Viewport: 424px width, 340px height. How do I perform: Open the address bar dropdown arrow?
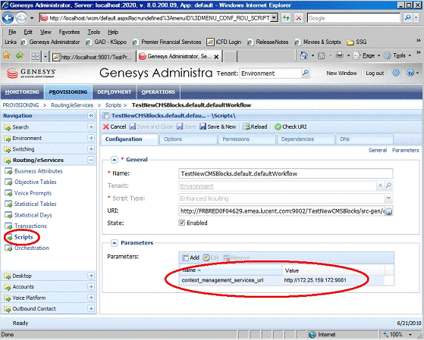274,18
